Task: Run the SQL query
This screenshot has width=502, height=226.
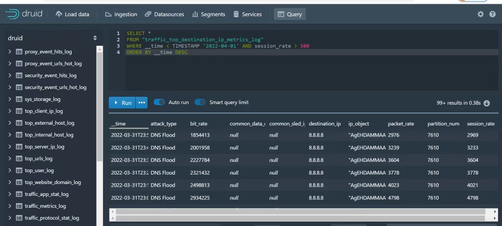Action: [122, 103]
